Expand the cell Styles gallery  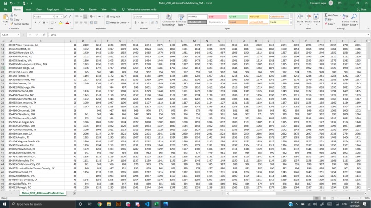(x=291, y=23)
